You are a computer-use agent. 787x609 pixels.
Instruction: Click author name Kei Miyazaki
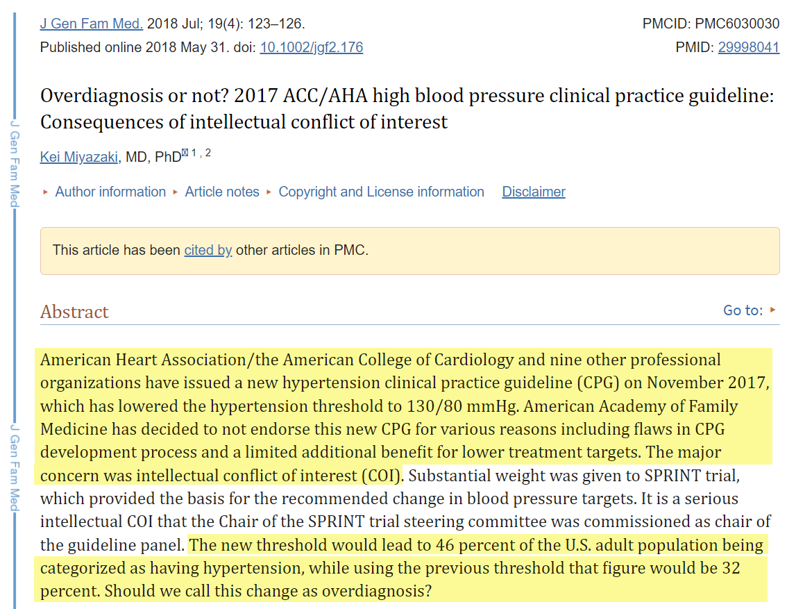coord(80,157)
